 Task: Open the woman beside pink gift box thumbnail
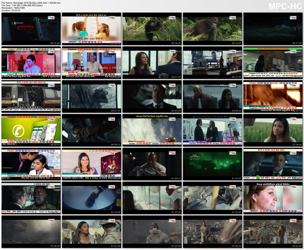coord(91,164)
